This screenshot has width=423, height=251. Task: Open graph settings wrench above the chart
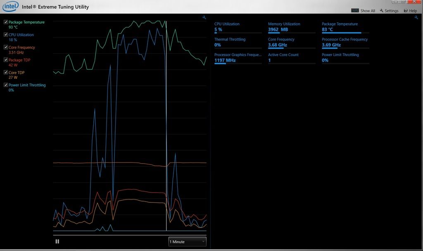coord(204,17)
